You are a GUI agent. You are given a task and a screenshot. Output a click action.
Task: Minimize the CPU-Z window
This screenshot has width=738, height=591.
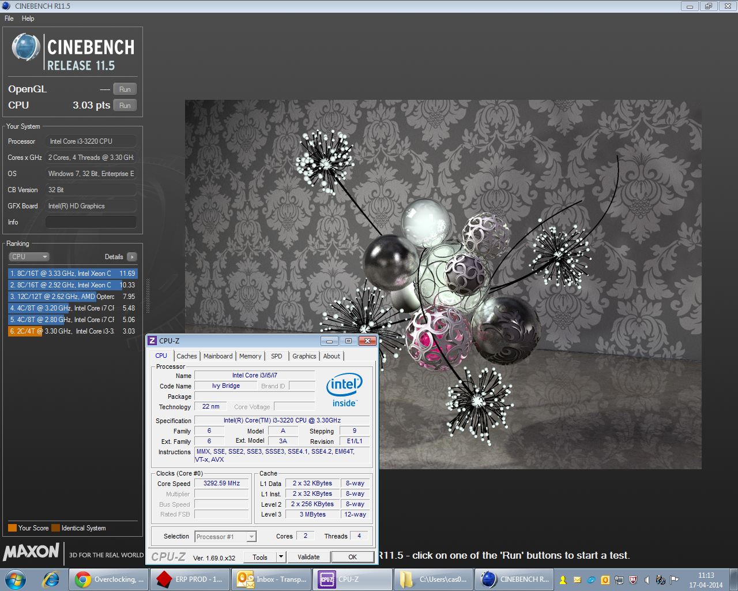coord(329,341)
